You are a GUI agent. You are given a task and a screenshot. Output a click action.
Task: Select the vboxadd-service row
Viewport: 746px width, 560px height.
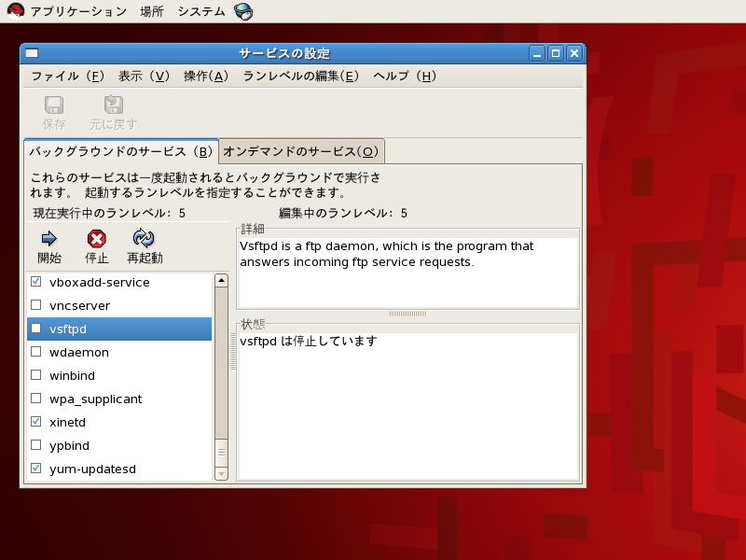coord(119,282)
